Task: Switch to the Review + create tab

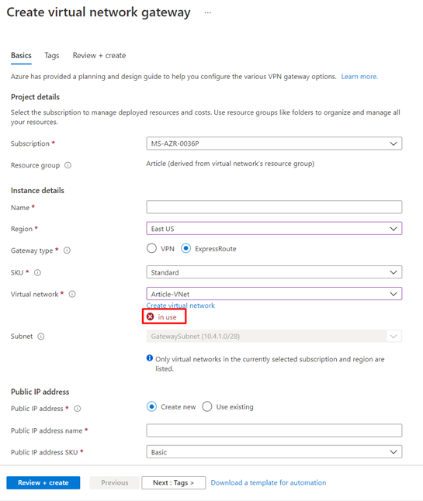Action: click(x=99, y=56)
